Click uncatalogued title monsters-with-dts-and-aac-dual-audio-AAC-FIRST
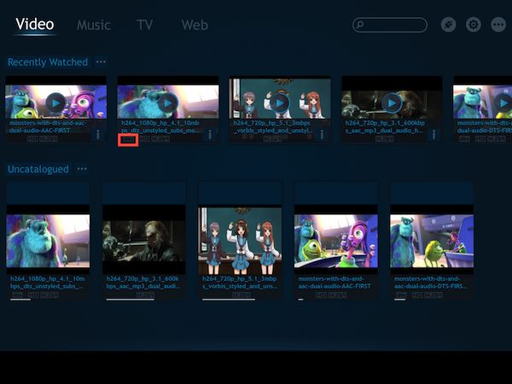The height and width of the screenshot is (384, 512). pos(335,282)
